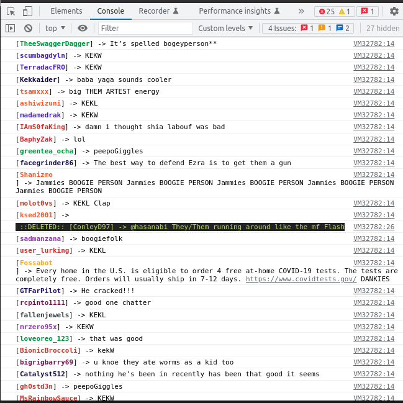The image size is (403, 403).
Task: Click username user_lurking
Action: [45, 251]
